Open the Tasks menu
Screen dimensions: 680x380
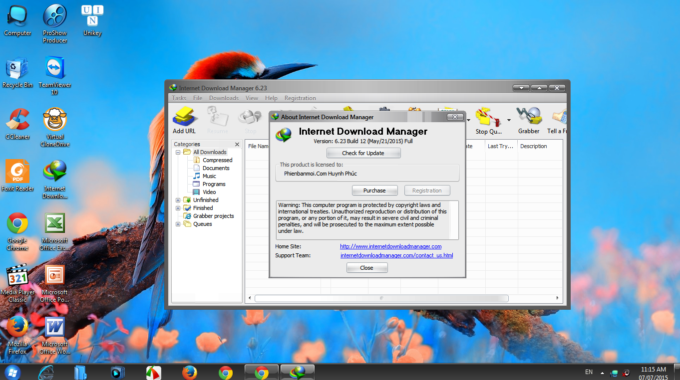[x=179, y=98]
